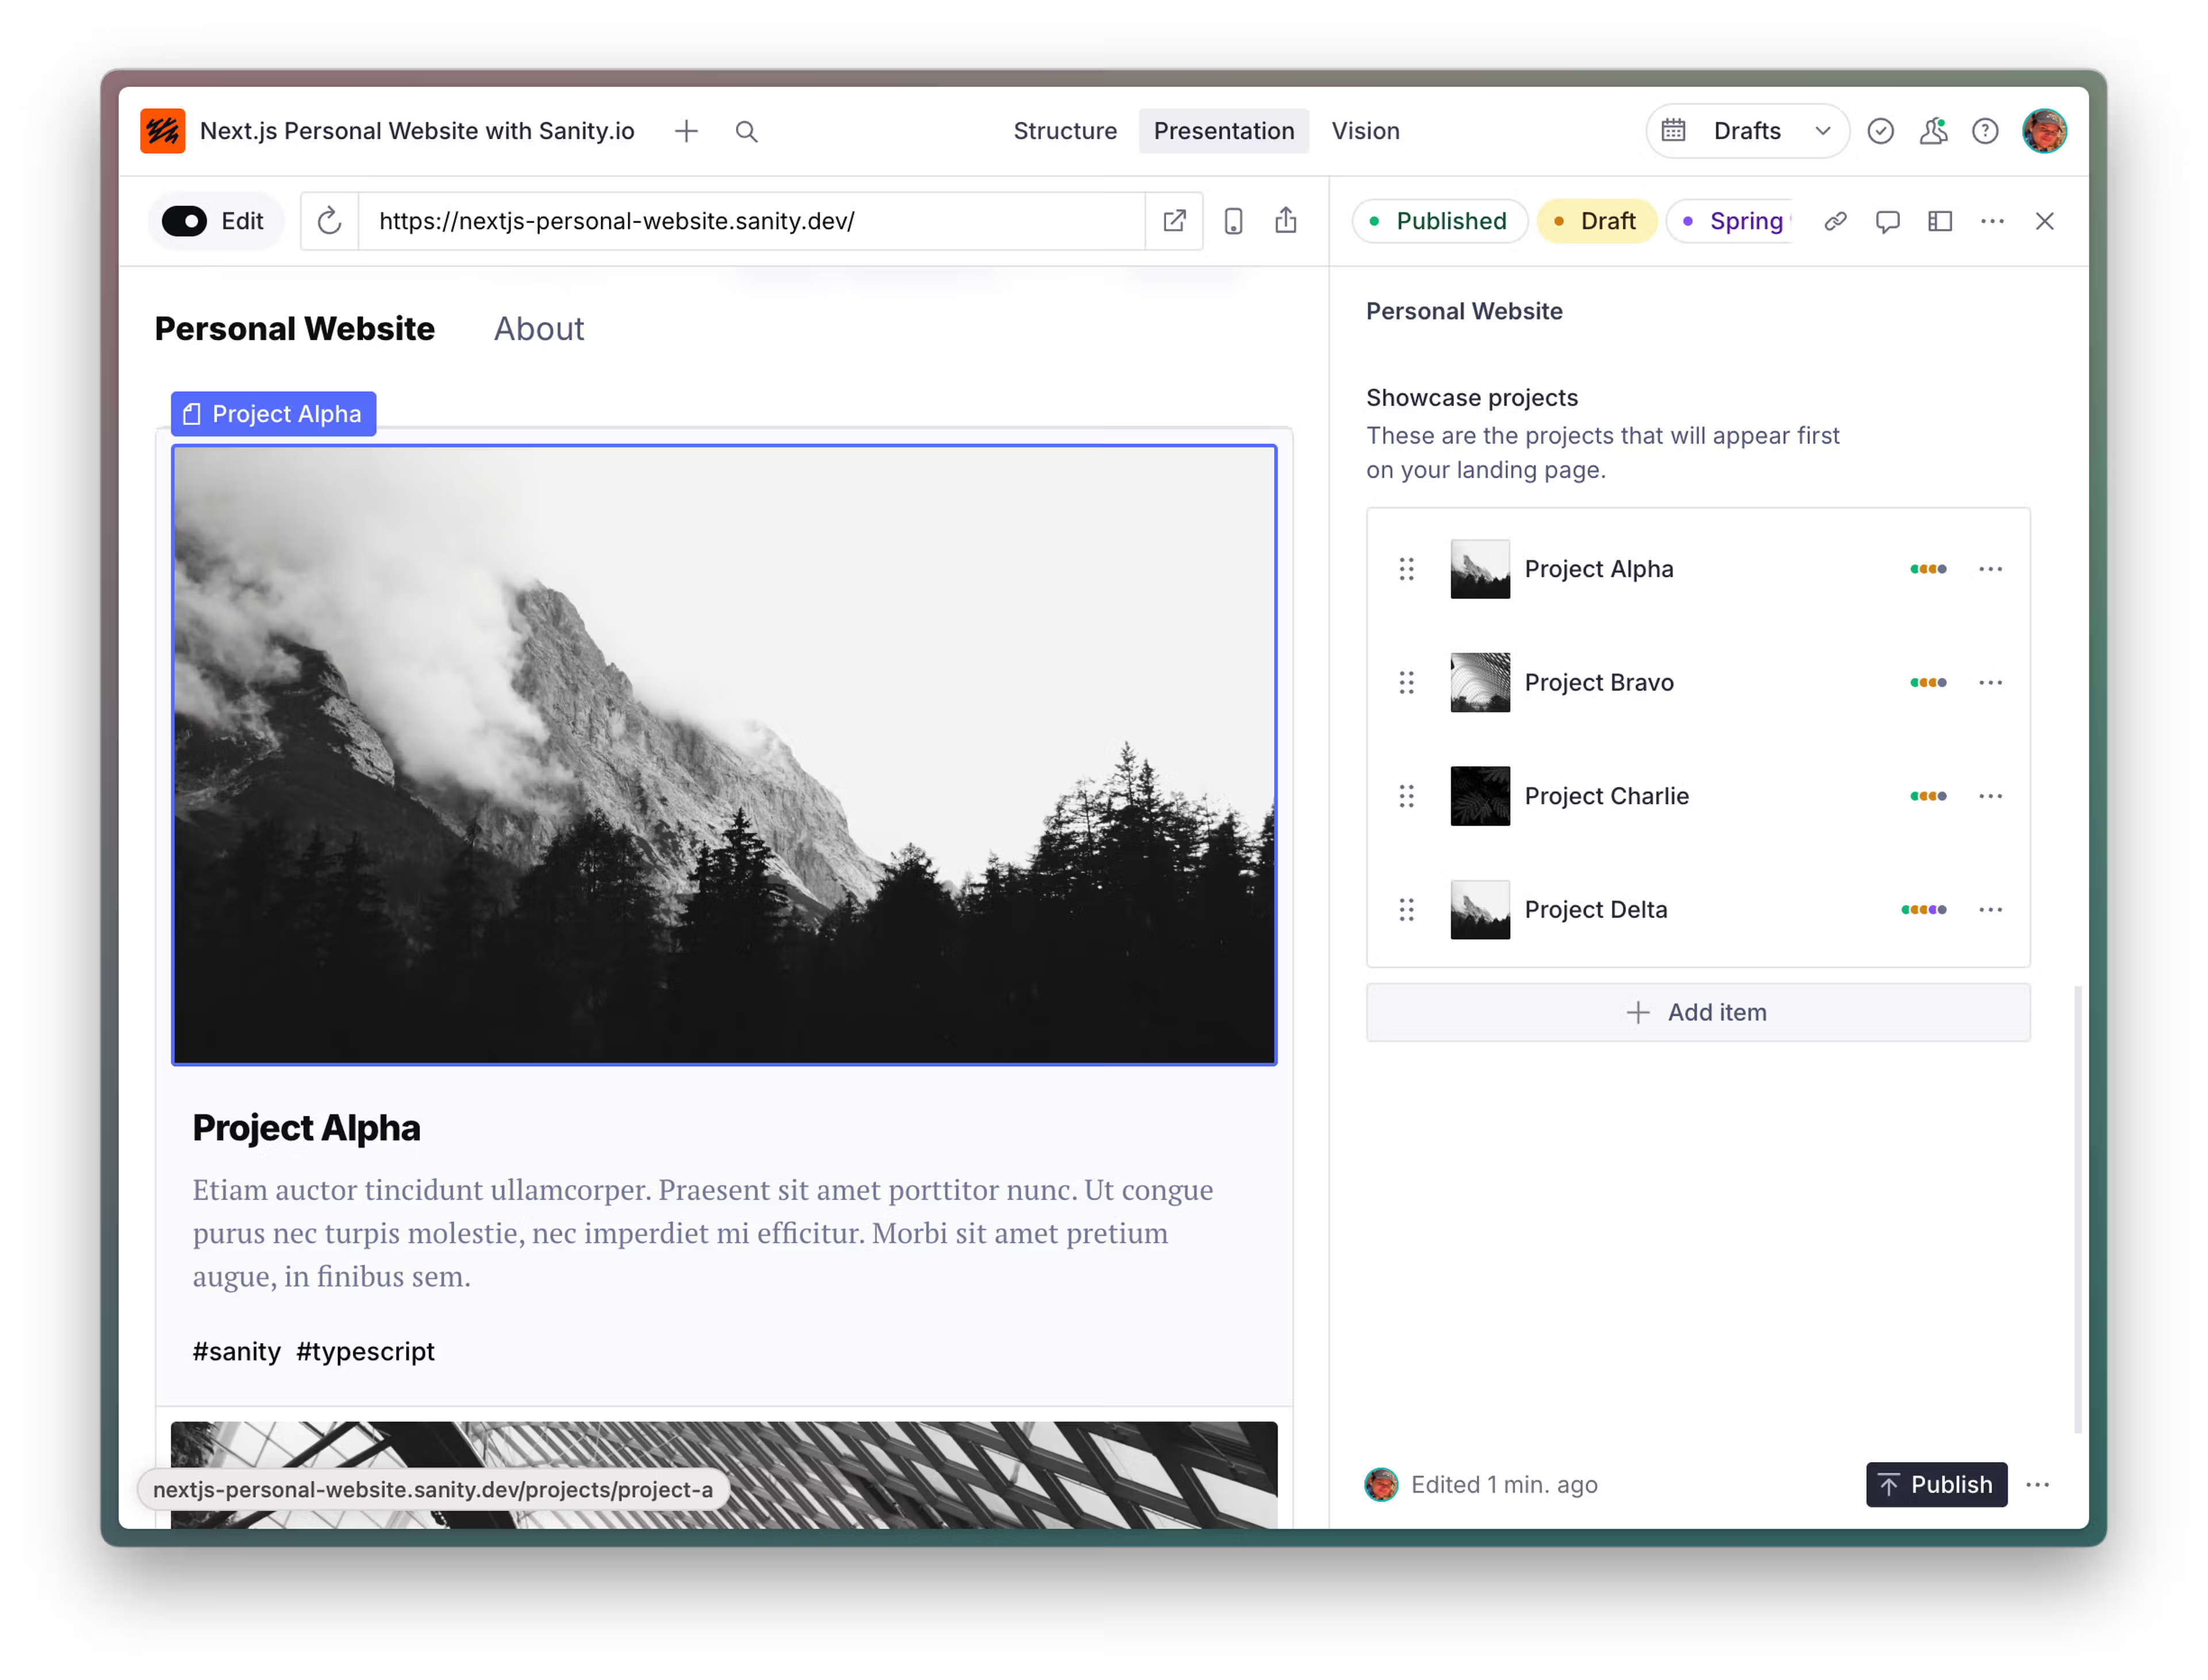Screen dimensions: 2208x1680
Task: Click the Project Alpha drag handle
Action: (x=1406, y=569)
